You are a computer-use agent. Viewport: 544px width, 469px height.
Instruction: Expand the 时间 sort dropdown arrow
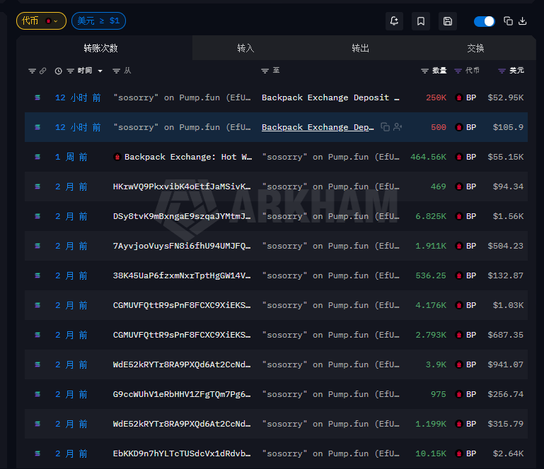tap(100, 71)
